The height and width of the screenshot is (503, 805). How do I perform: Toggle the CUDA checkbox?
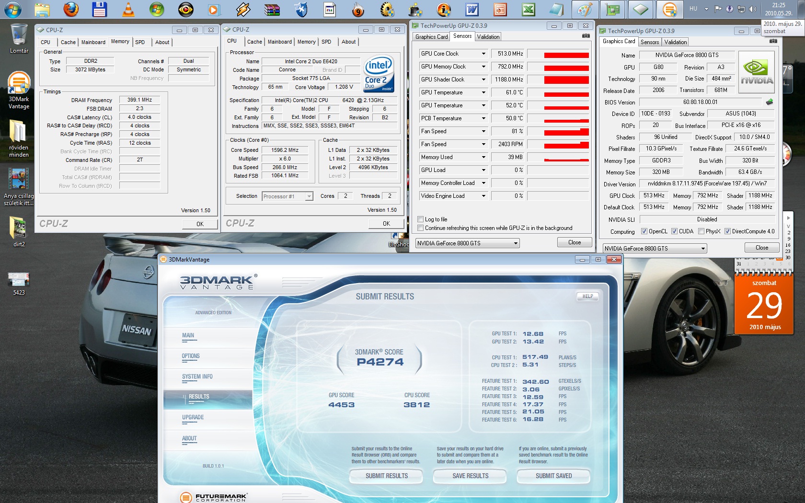point(674,231)
